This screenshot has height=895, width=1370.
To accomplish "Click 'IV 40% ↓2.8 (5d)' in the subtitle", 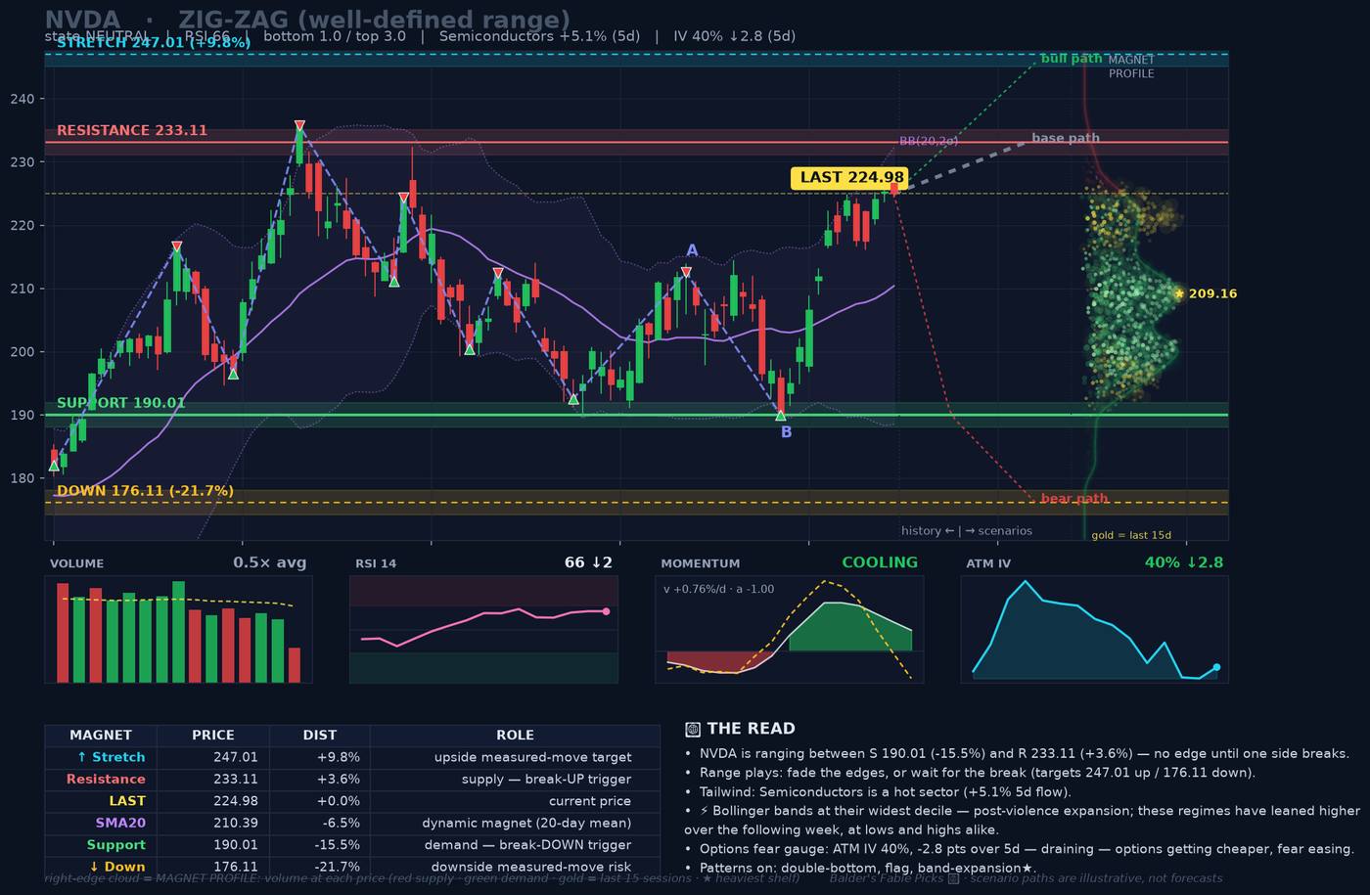I will click(x=734, y=36).
